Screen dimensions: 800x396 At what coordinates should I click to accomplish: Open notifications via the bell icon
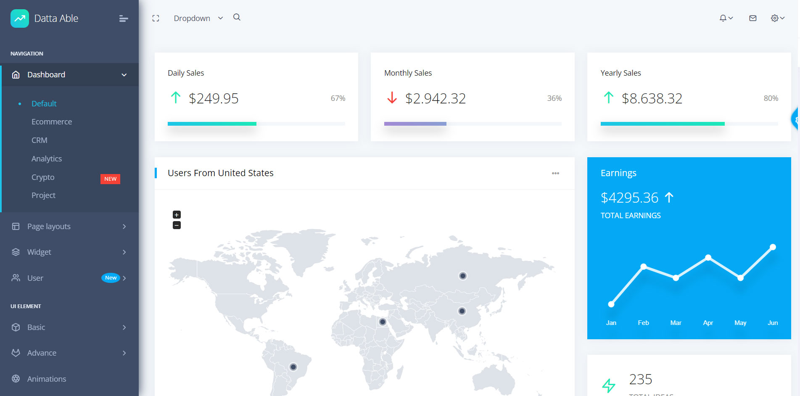pyautogui.click(x=723, y=18)
